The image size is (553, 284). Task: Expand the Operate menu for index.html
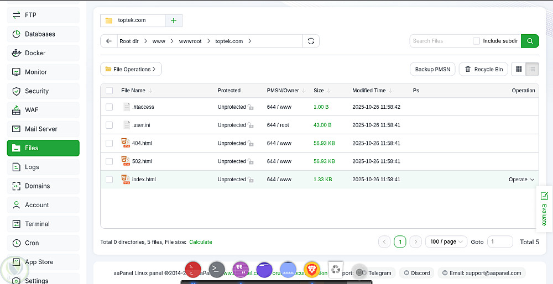click(x=521, y=180)
